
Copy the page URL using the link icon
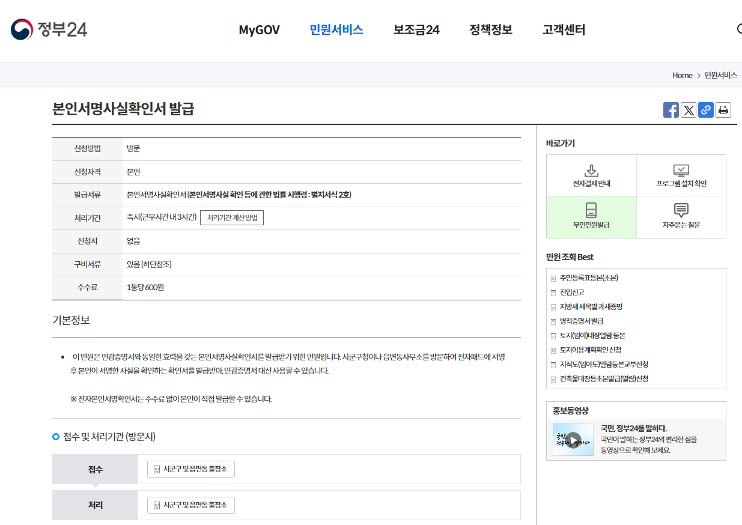(705, 110)
